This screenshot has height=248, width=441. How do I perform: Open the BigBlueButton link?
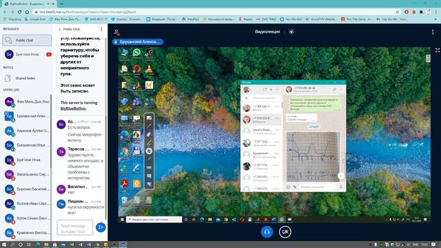73,109
